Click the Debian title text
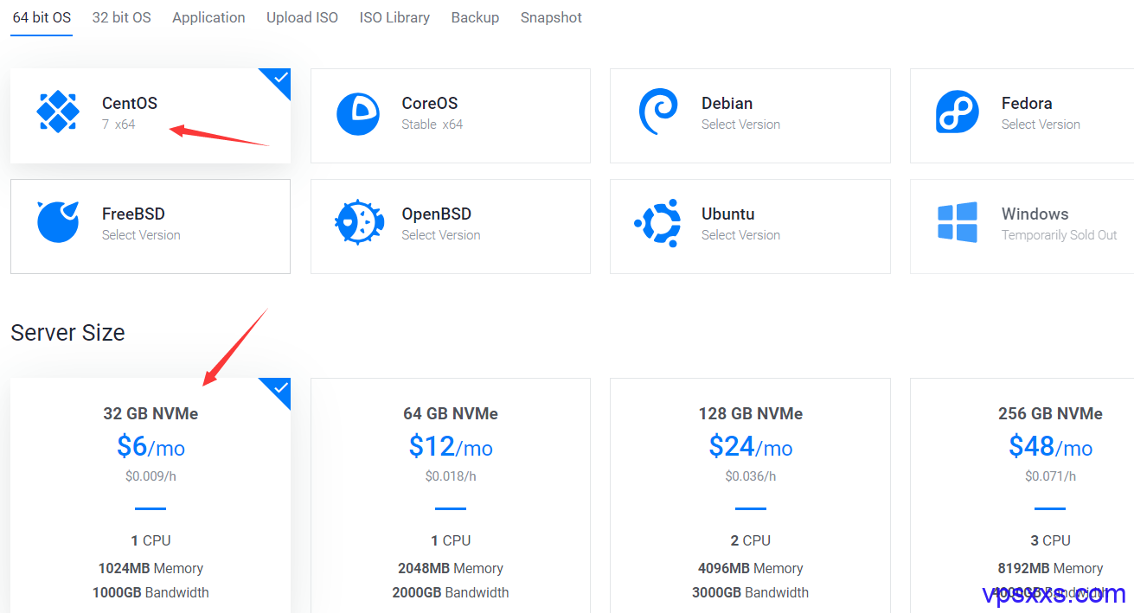The height and width of the screenshot is (613, 1134). point(727,104)
